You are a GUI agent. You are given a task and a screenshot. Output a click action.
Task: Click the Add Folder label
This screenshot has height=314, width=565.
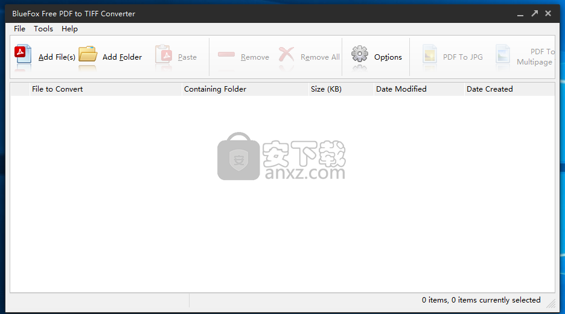[122, 57]
